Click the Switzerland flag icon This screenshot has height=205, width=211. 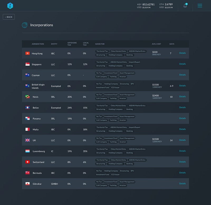point(27,162)
